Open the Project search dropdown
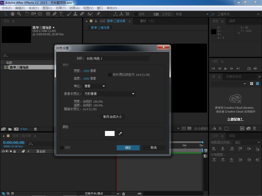The width and height of the screenshot is (262, 196). 6,55
